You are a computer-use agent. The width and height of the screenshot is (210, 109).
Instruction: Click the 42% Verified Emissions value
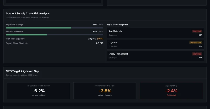[x=95, y=32]
